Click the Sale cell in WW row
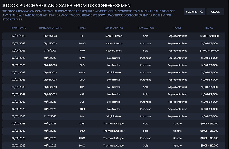Screen dimensions: 229x149 coord(146,51)
